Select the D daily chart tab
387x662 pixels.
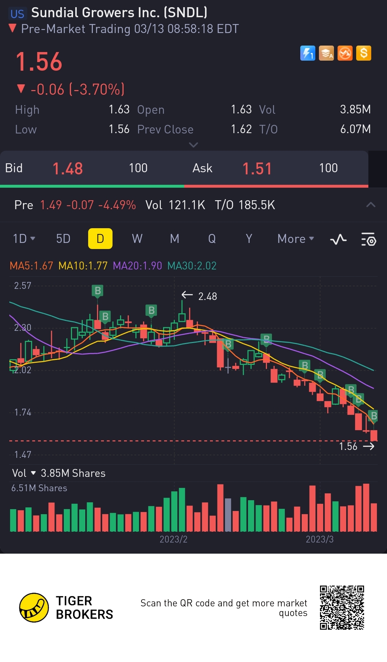click(100, 239)
